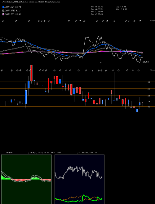Select the 'DOW PT: 81.82' legend label

click(x=13, y=14)
